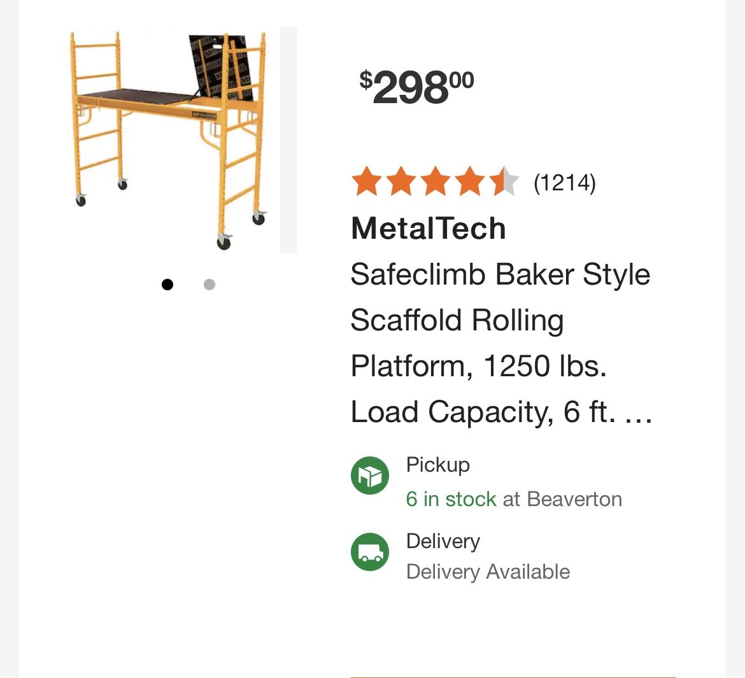Select the Delivery Available text
Image resolution: width=745 pixels, height=678 pixels.
[488, 572]
